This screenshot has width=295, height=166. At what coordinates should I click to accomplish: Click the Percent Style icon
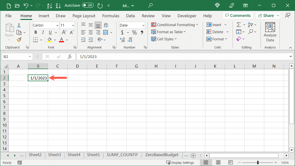[134, 33]
